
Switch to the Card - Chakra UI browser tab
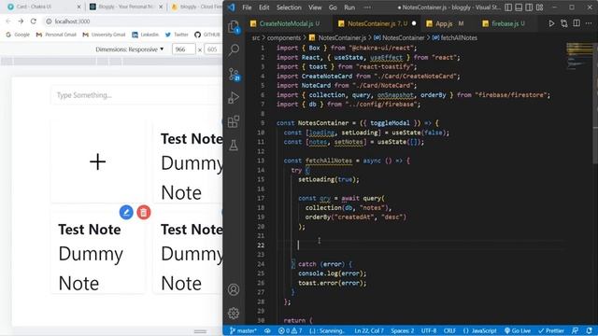[x=44, y=7]
